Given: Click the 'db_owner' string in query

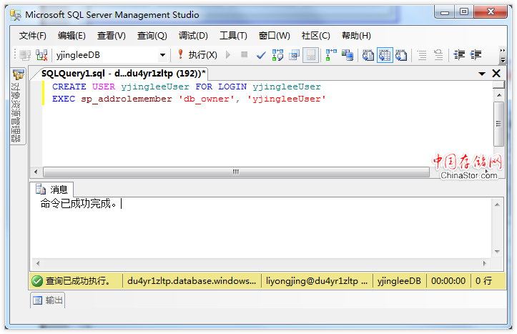Looking at the screenshot, I should (x=206, y=99).
